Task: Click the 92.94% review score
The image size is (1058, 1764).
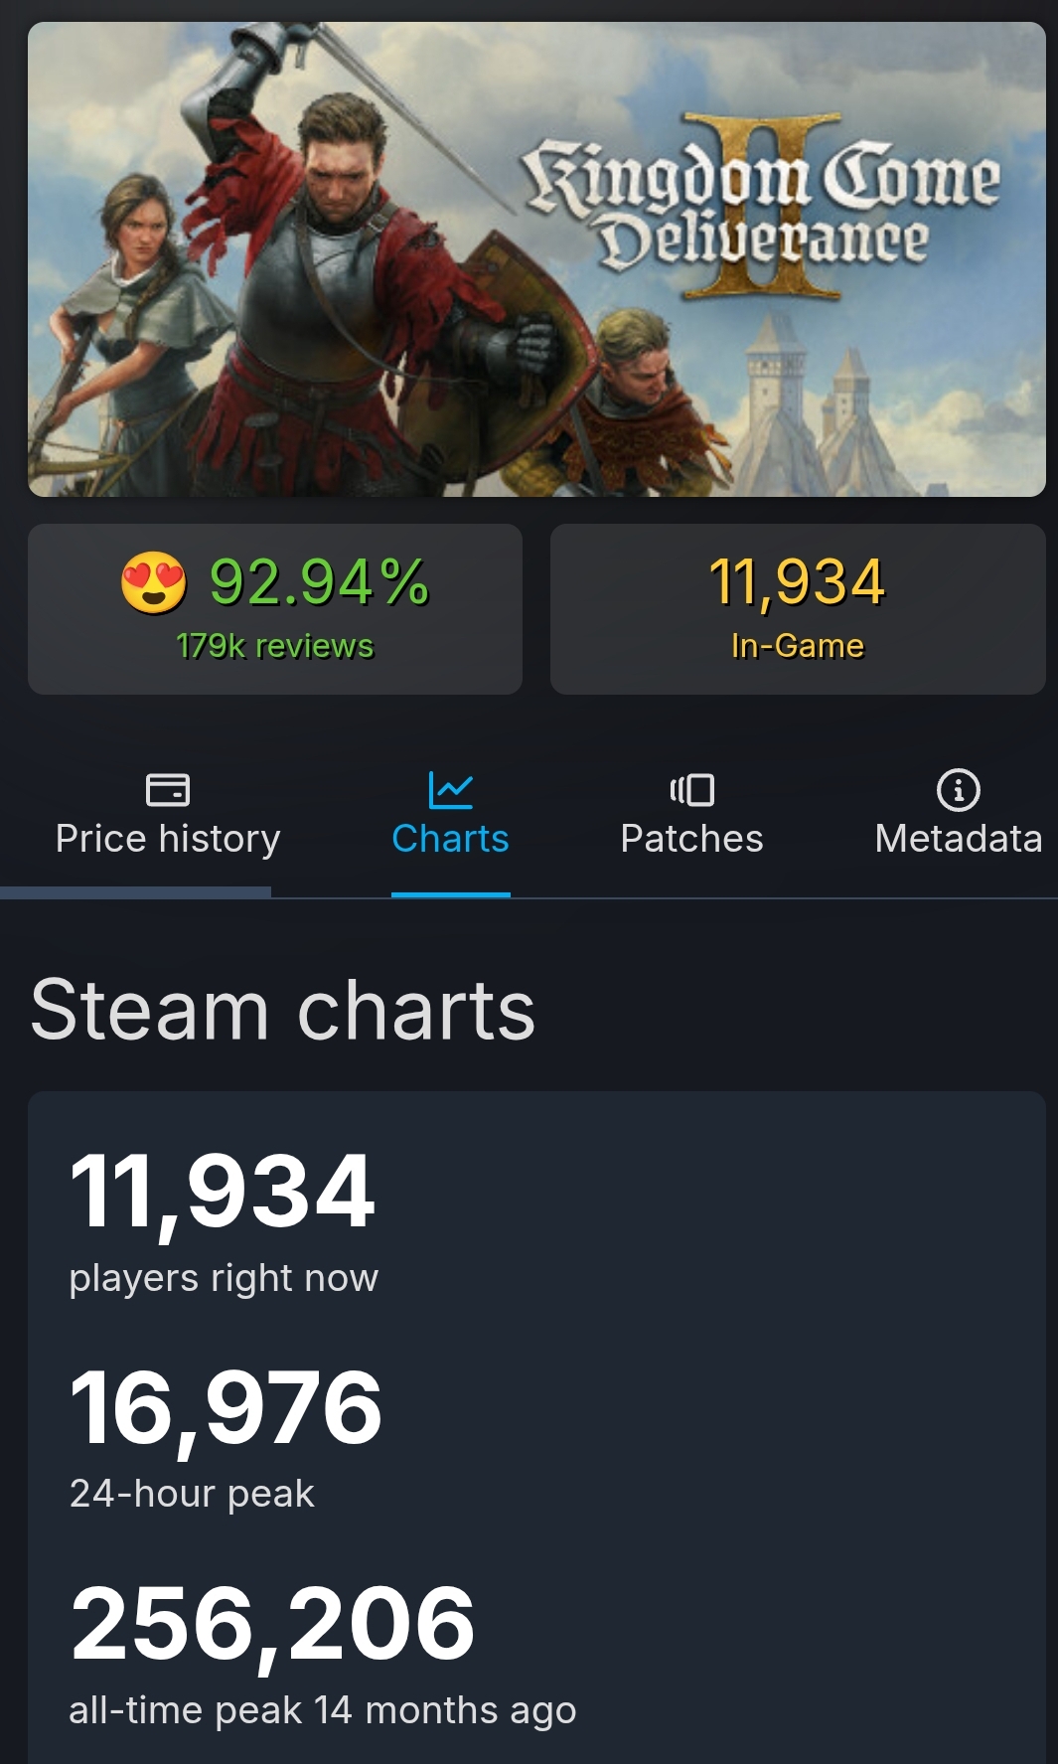Action: pos(319,582)
